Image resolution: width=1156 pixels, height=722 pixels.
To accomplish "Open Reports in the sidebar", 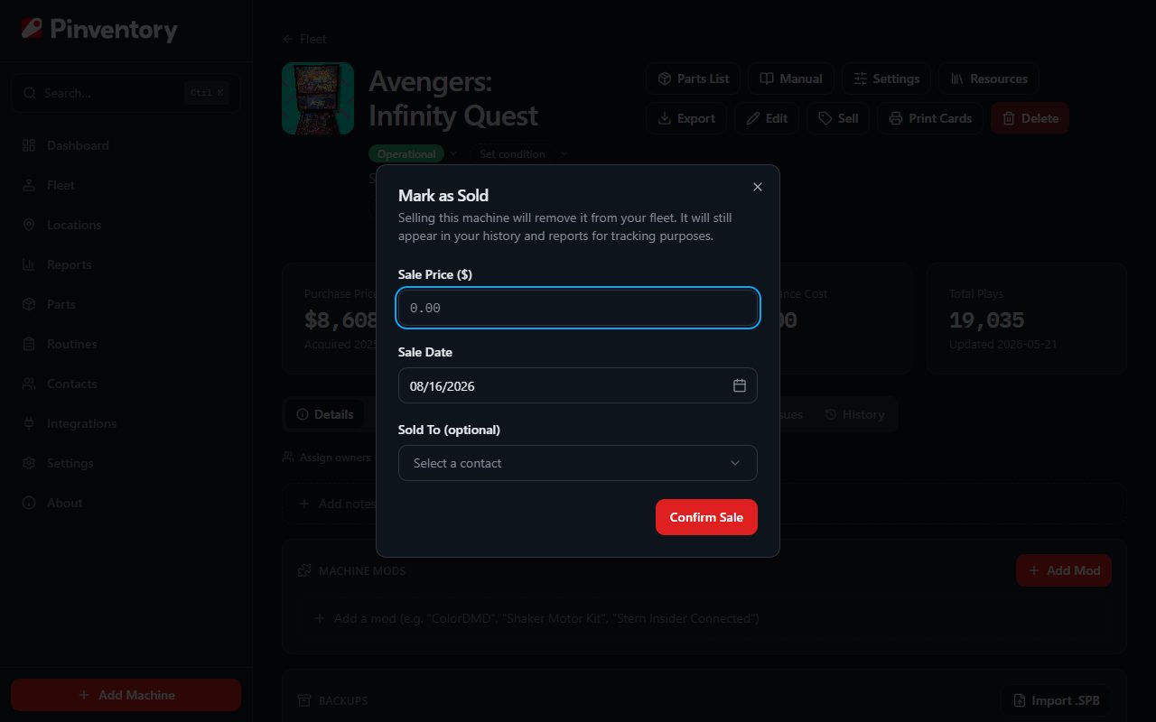I will pos(126,264).
